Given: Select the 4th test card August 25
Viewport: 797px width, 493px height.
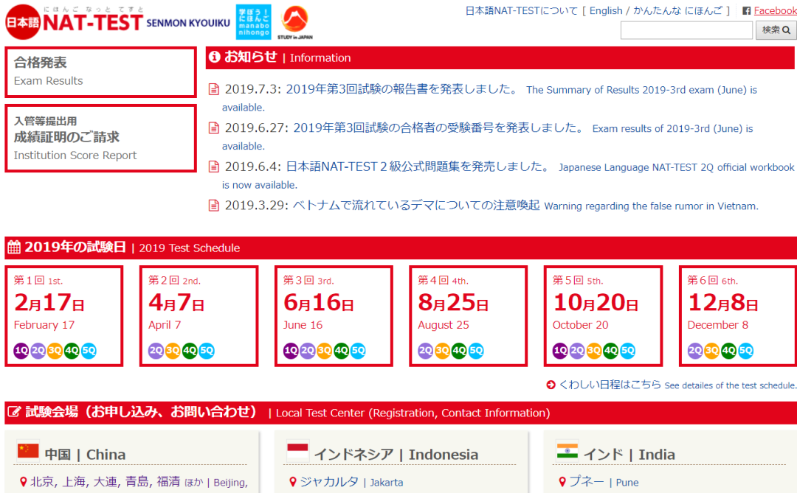Looking at the screenshot, I should [x=468, y=316].
